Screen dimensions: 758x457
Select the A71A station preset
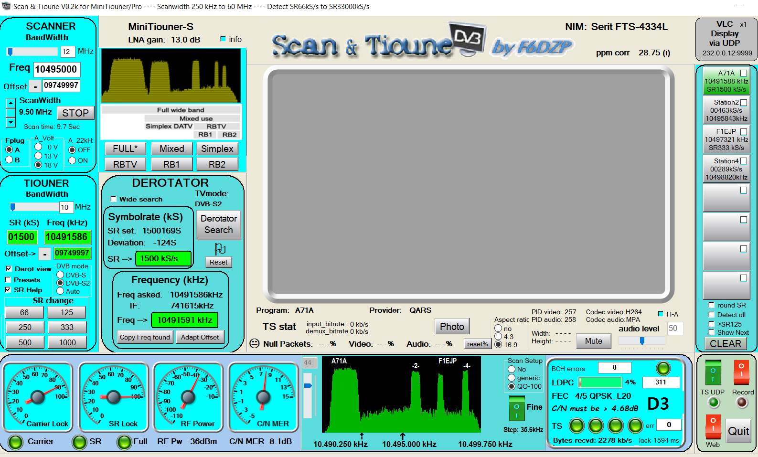(726, 81)
